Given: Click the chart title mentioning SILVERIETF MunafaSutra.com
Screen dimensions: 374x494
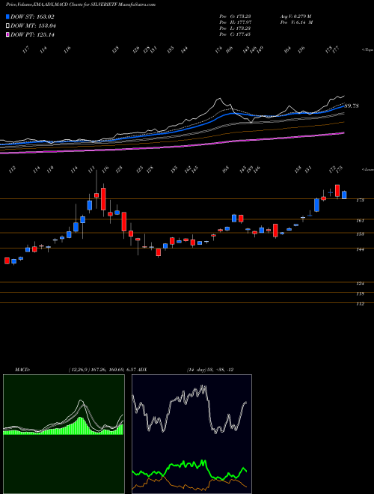Looking at the screenshot, I should (x=81, y=4).
